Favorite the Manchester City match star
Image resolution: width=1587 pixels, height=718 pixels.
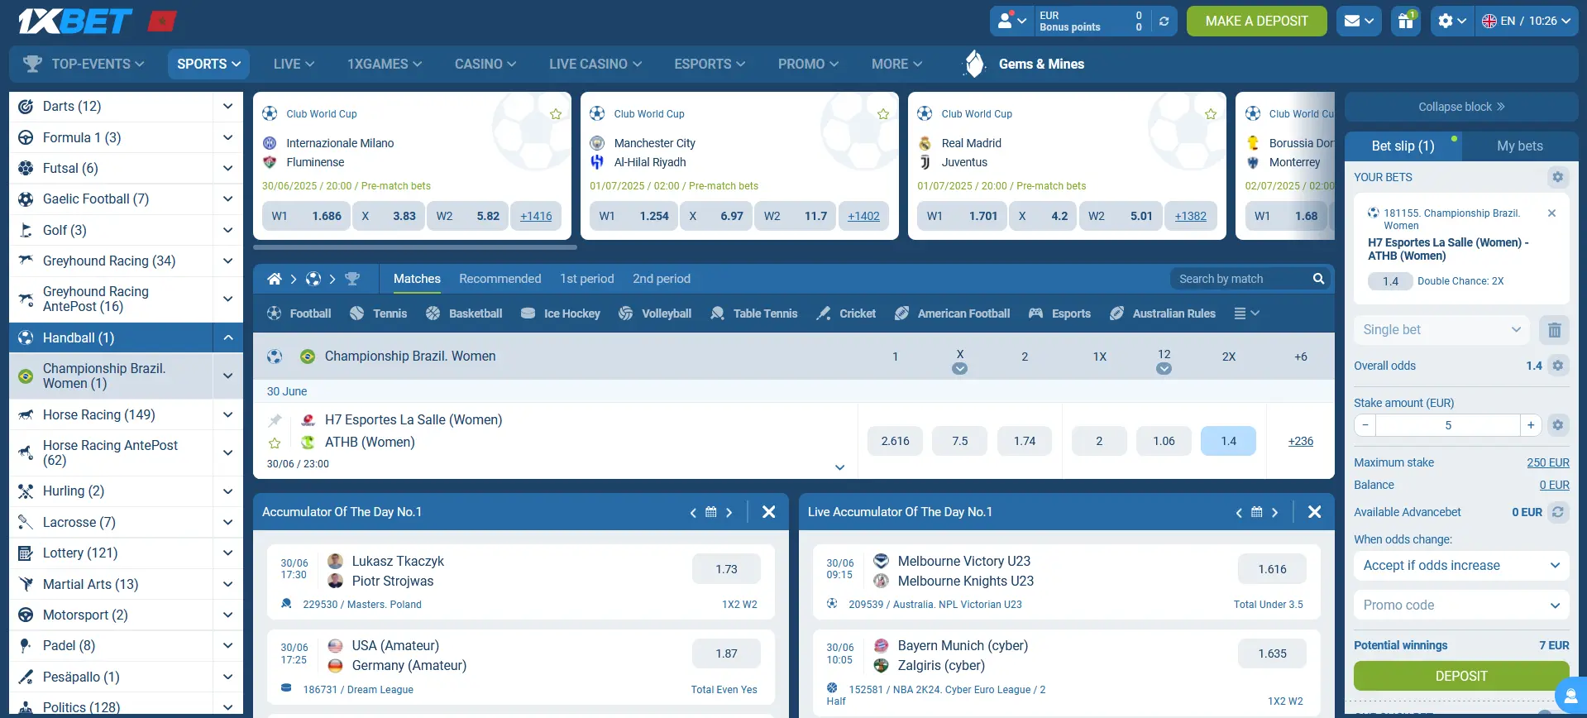pyautogui.click(x=883, y=114)
